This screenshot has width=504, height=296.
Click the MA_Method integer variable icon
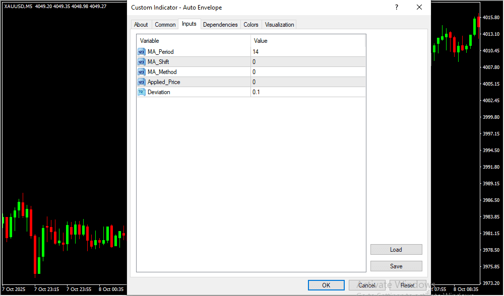(x=141, y=72)
